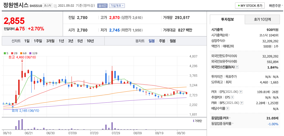Click the 거래량 value 293,517
Screen dimensions: 284x136
(182, 18)
